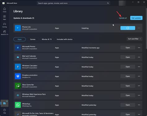Switch to the Movies & TV filter tab
The height and width of the screenshot is (116, 147).
[47, 39]
